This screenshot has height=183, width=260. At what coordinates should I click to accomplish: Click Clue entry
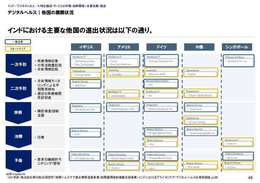pos(151,144)
